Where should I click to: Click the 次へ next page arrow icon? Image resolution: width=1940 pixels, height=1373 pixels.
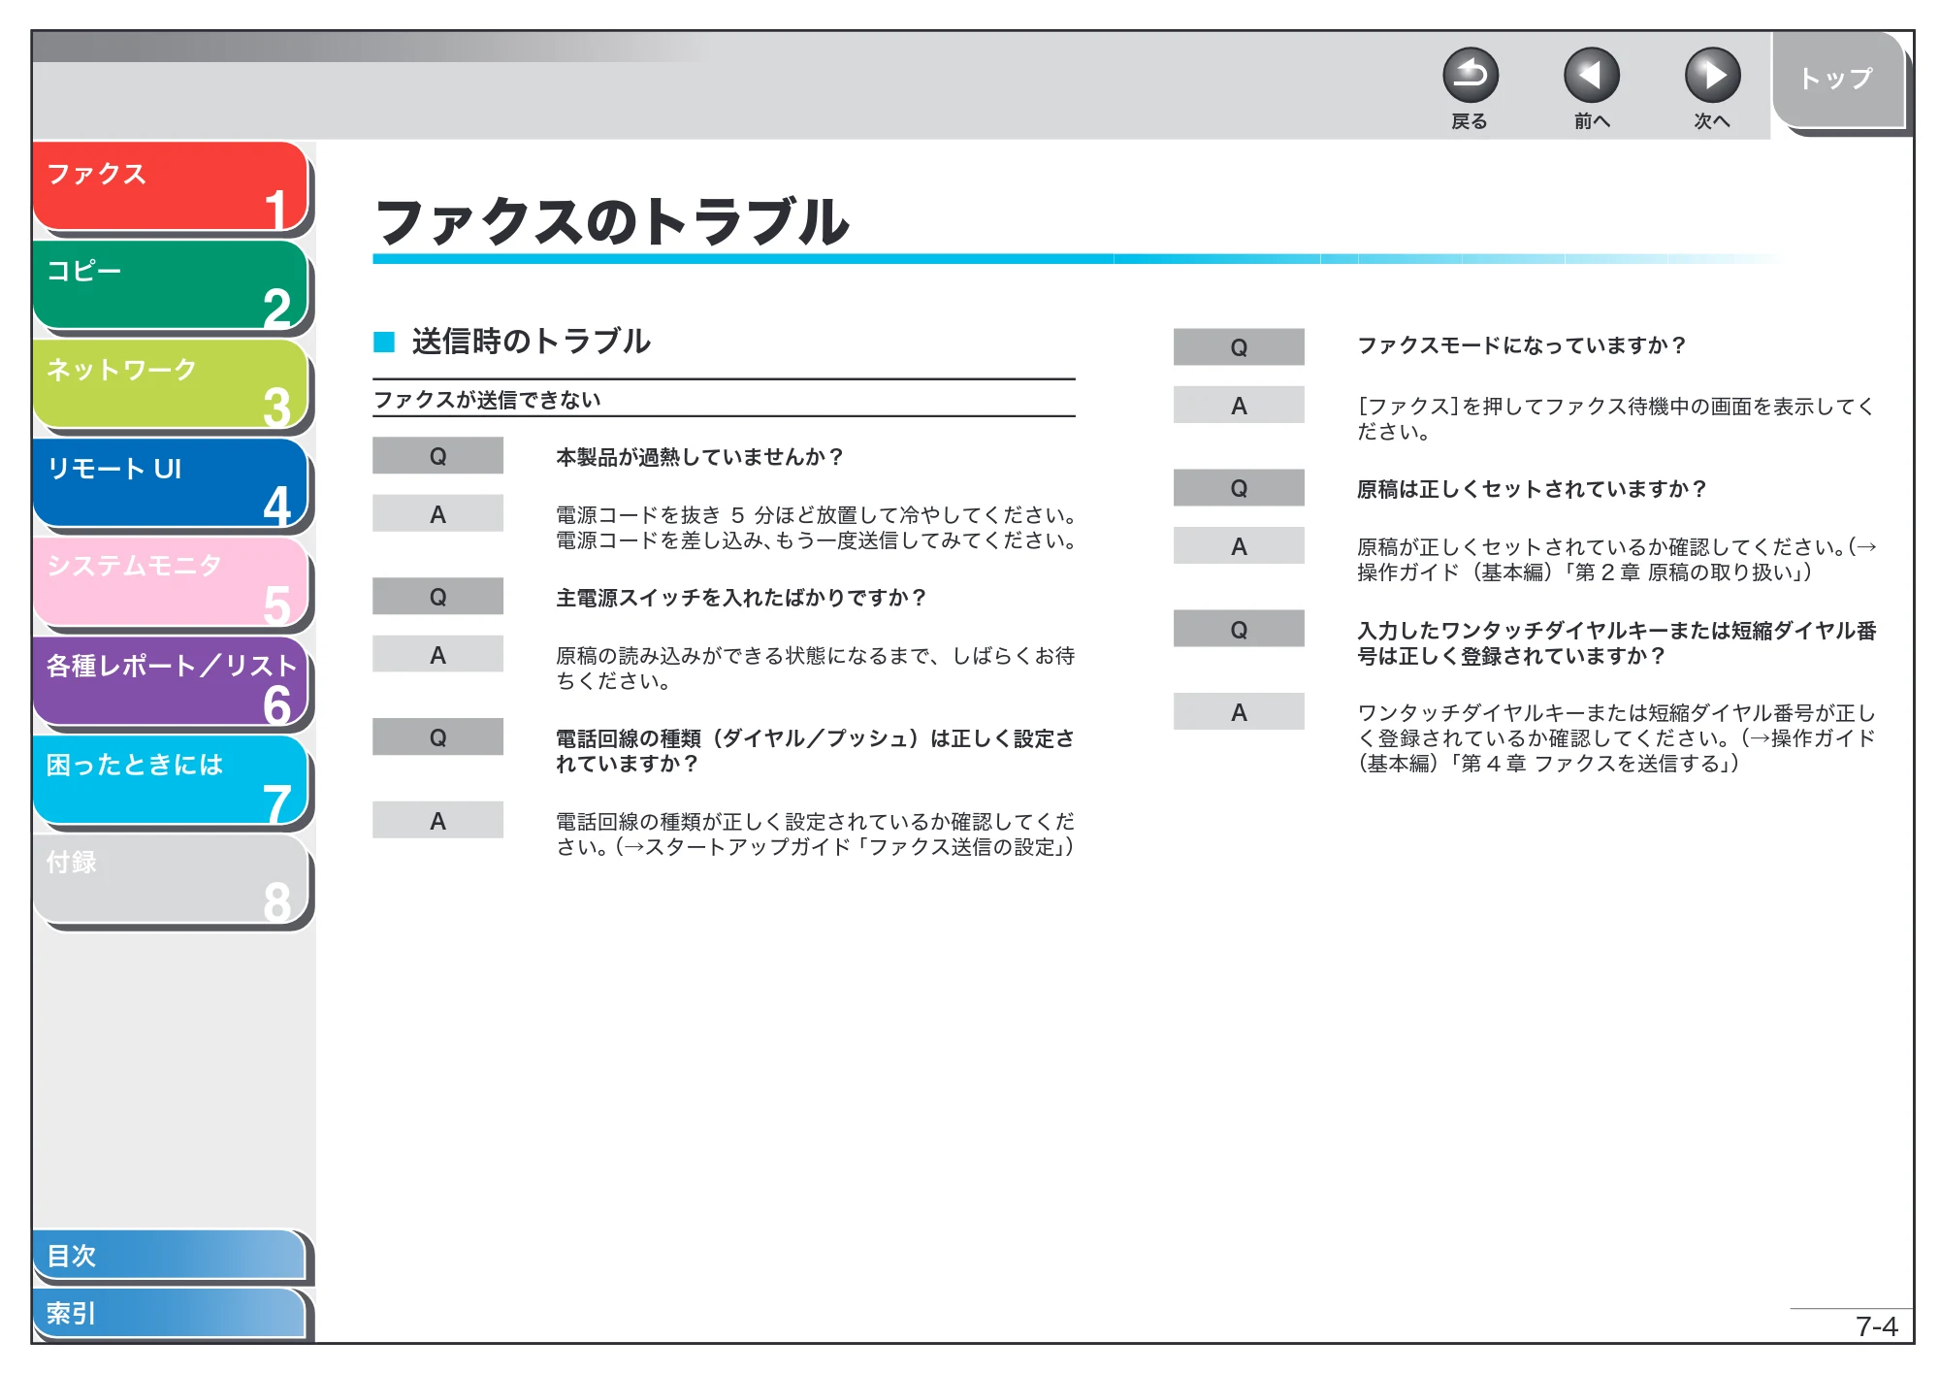pyautogui.click(x=1712, y=76)
